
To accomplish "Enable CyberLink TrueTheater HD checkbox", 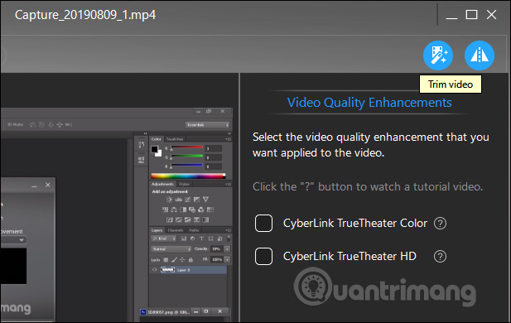I will pos(263,256).
